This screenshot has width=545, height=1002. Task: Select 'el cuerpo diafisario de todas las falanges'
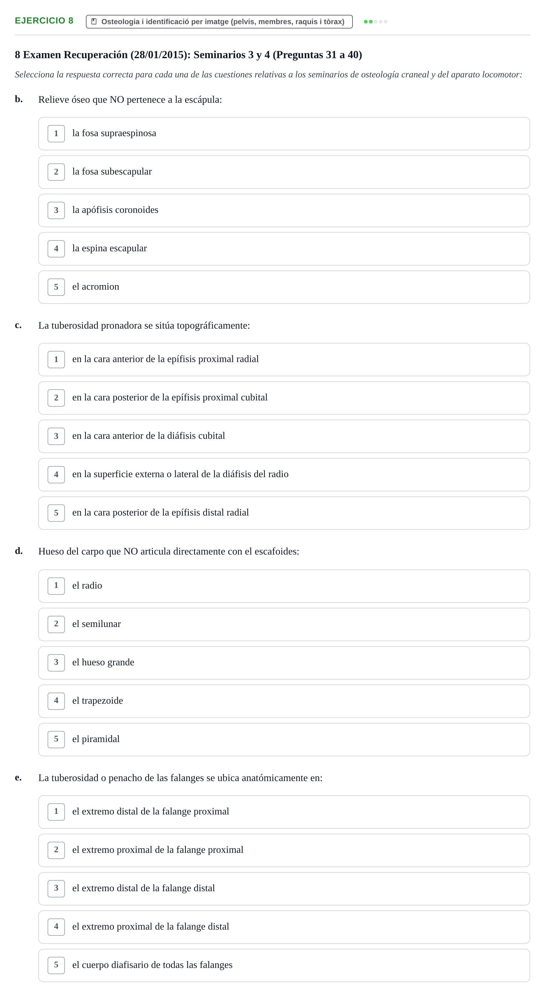(x=284, y=965)
